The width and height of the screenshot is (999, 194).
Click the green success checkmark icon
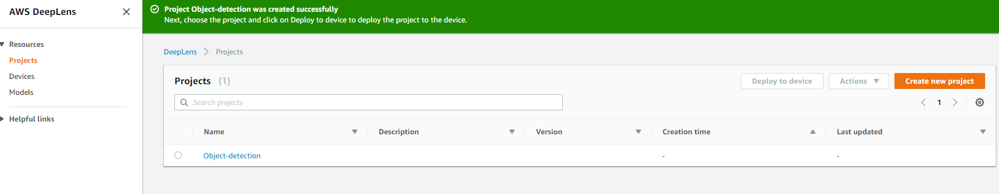pos(155,9)
